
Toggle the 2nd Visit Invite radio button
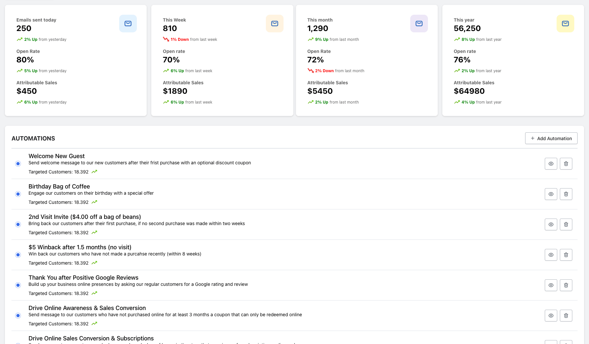[18, 224]
